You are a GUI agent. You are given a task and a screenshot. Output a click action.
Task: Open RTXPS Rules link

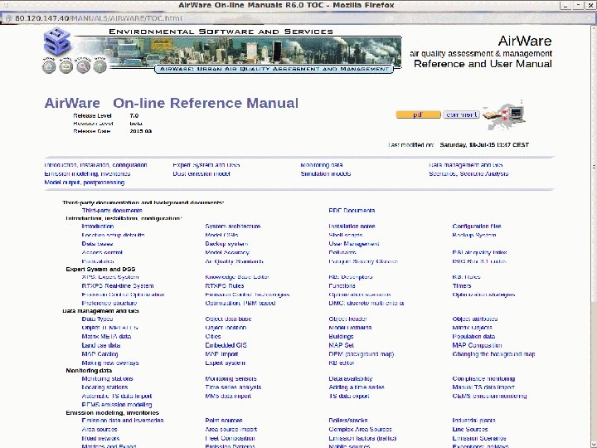point(225,285)
